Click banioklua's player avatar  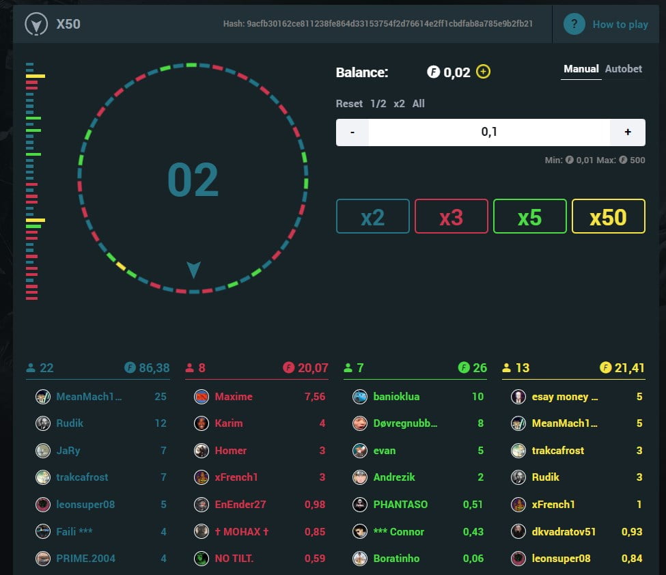pyautogui.click(x=360, y=397)
